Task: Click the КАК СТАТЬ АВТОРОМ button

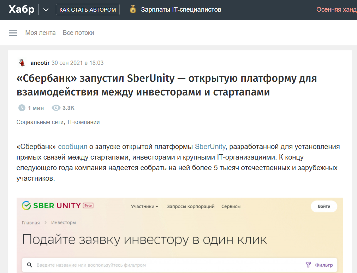Action: (88, 10)
